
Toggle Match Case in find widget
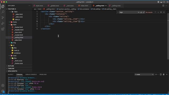[139, 12]
